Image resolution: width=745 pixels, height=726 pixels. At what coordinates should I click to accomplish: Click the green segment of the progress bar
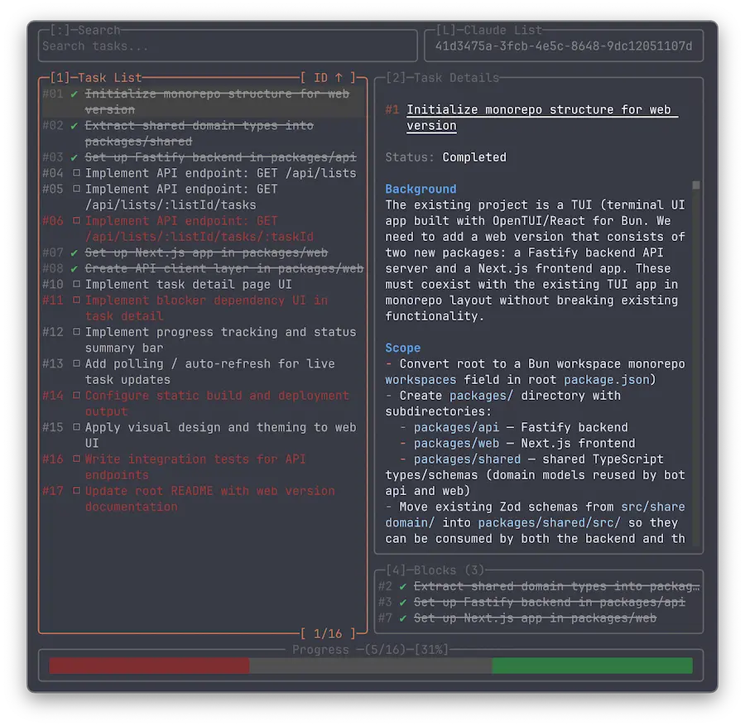[592, 666]
